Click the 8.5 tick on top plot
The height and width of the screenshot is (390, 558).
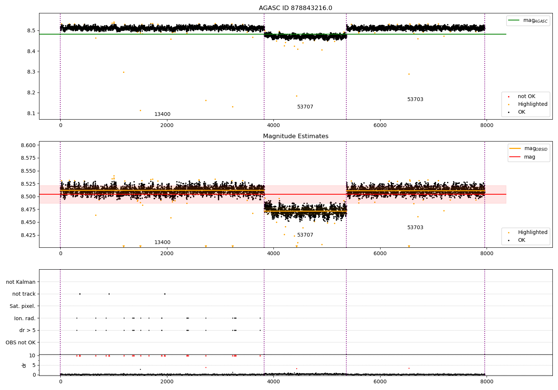click(32, 30)
